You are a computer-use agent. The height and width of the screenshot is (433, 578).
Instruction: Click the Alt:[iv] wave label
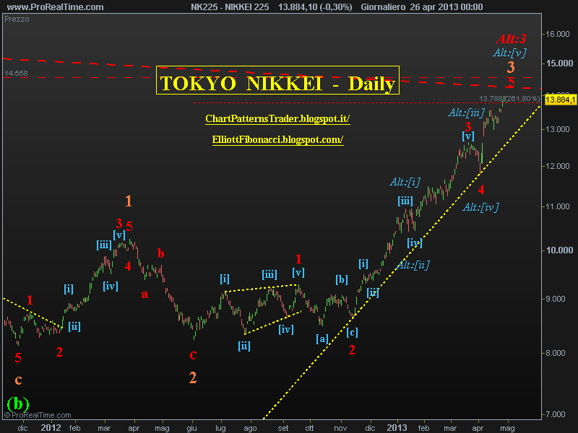point(481,207)
